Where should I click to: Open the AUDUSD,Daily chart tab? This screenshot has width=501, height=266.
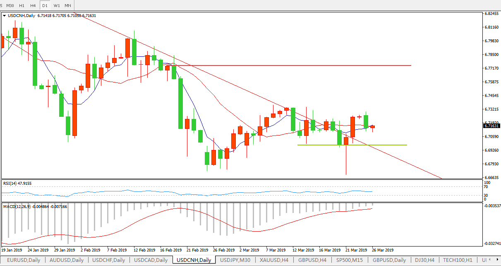pos(66,260)
